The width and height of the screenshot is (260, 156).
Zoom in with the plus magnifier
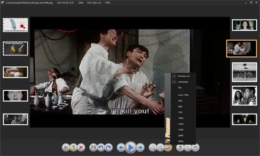160,147
